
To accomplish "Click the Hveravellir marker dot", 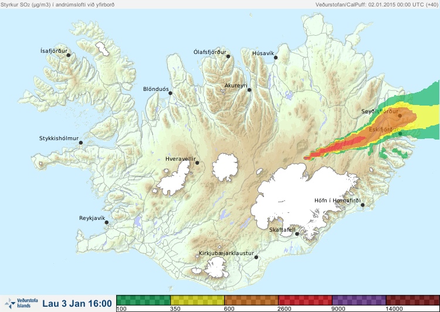I will [197, 162].
